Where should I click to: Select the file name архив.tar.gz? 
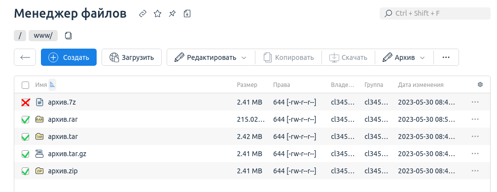click(x=67, y=154)
